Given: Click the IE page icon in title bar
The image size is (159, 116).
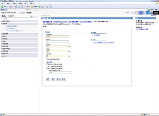Looking at the screenshot, I should click(x=1, y=1).
